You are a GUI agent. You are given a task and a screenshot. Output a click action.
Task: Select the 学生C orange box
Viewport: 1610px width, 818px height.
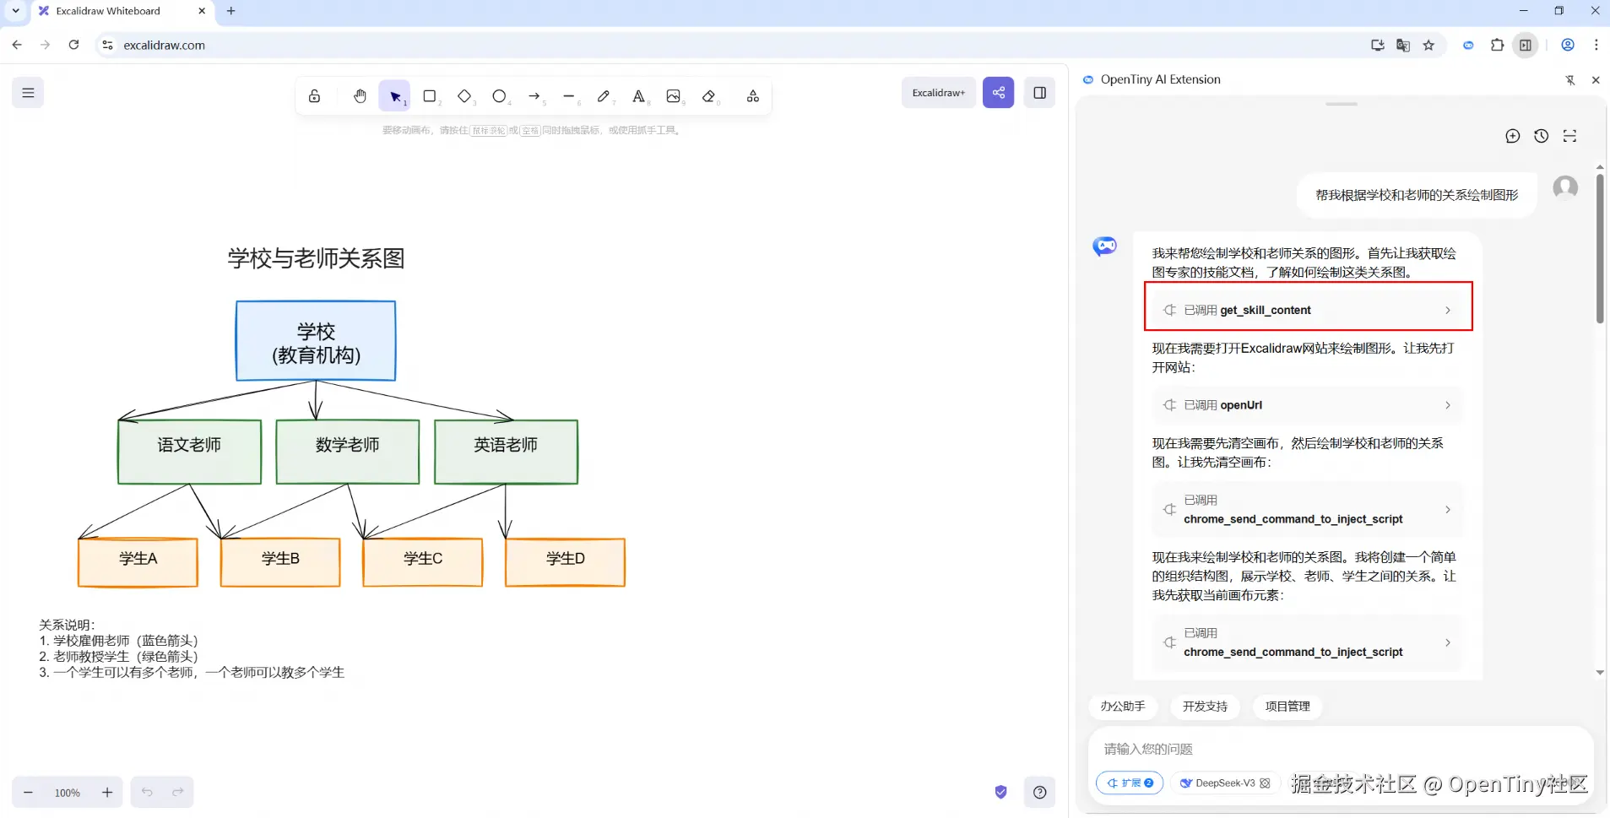click(423, 562)
